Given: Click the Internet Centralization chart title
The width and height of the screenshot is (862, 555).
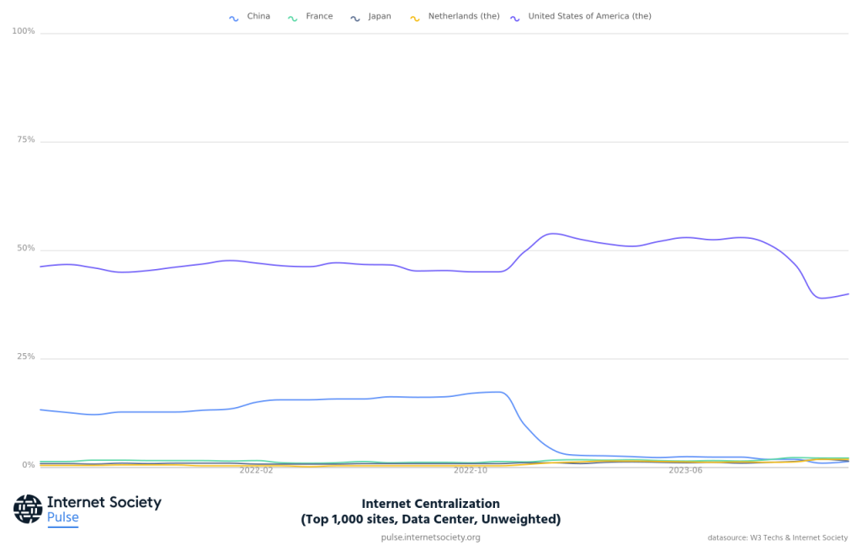Looking at the screenshot, I should (x=430, y=505).
